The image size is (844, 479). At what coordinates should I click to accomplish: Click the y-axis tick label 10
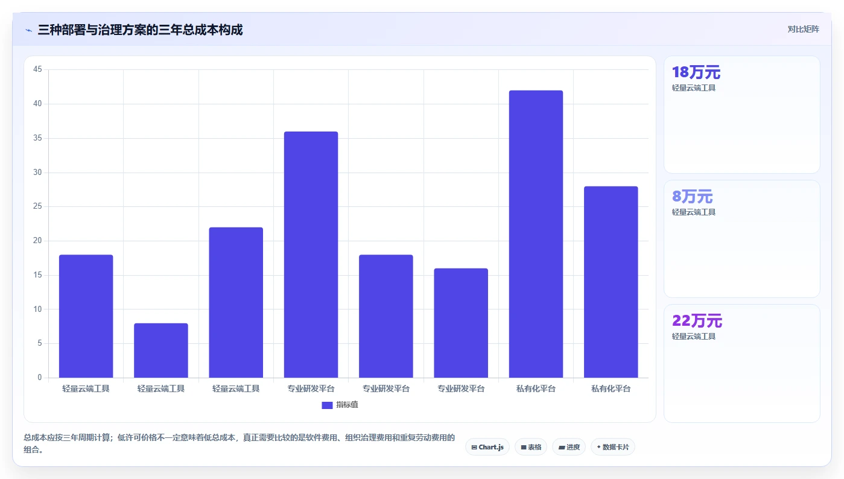pyautogui.click(x=37, y=309)
